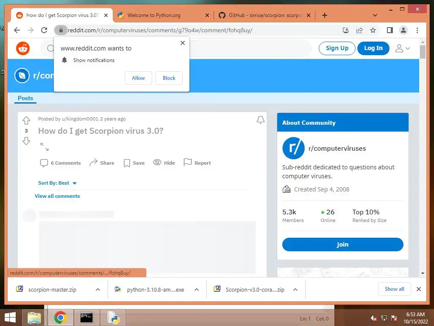
Task: Share this page via address bar icon
Action: (359, 30)
